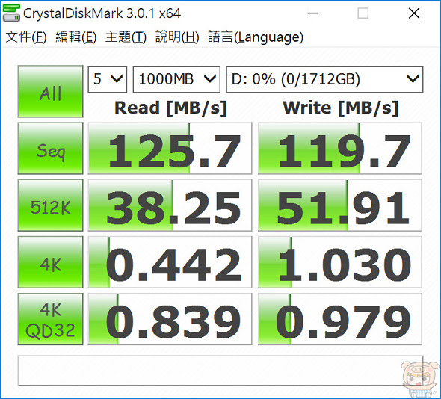Open the 說明(H) help menu
This screenshot has height=399, width=441.
pos(177,37)
